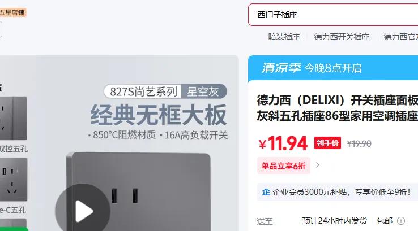Click the enterprise member 企 icon
Viewport: 418px width, 231px height.
tap(266, 191)
